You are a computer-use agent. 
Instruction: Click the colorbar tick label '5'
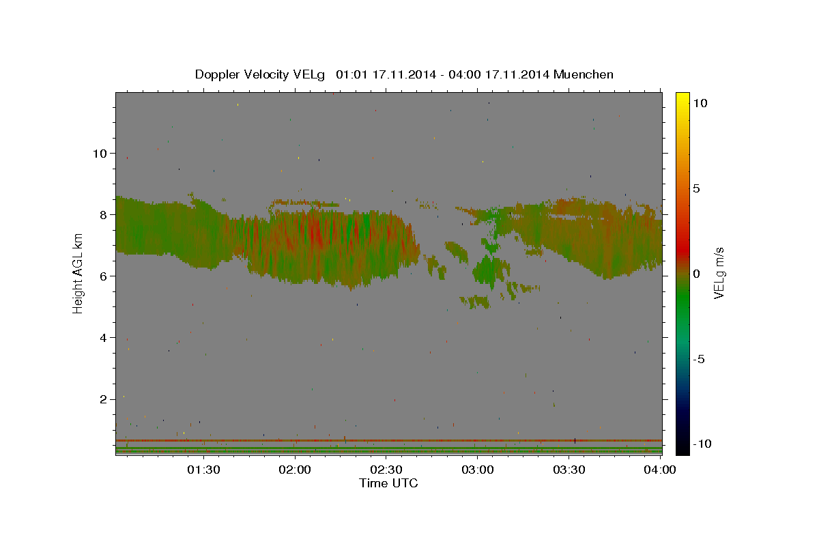tap(696, 188)
